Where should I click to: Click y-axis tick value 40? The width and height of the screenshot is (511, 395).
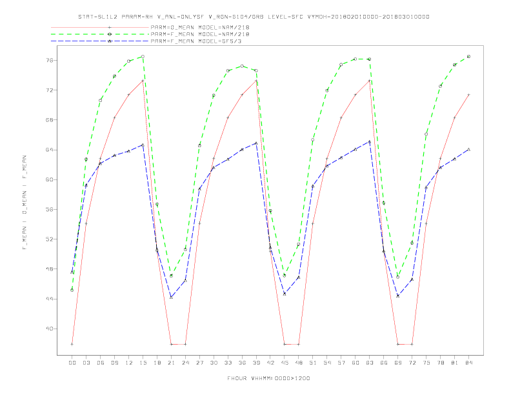pos(49,329)
